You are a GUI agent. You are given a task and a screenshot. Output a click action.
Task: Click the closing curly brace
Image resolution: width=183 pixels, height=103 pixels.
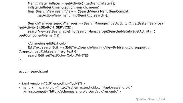20,60
